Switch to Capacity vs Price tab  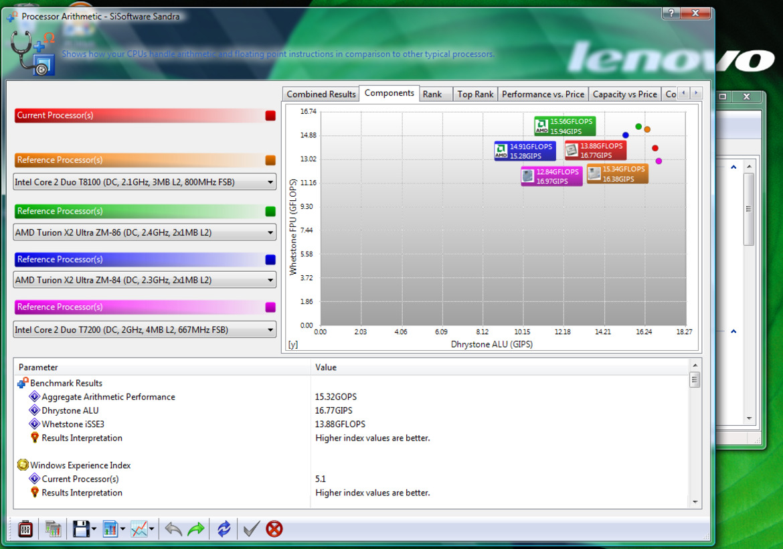click(624, 94)
